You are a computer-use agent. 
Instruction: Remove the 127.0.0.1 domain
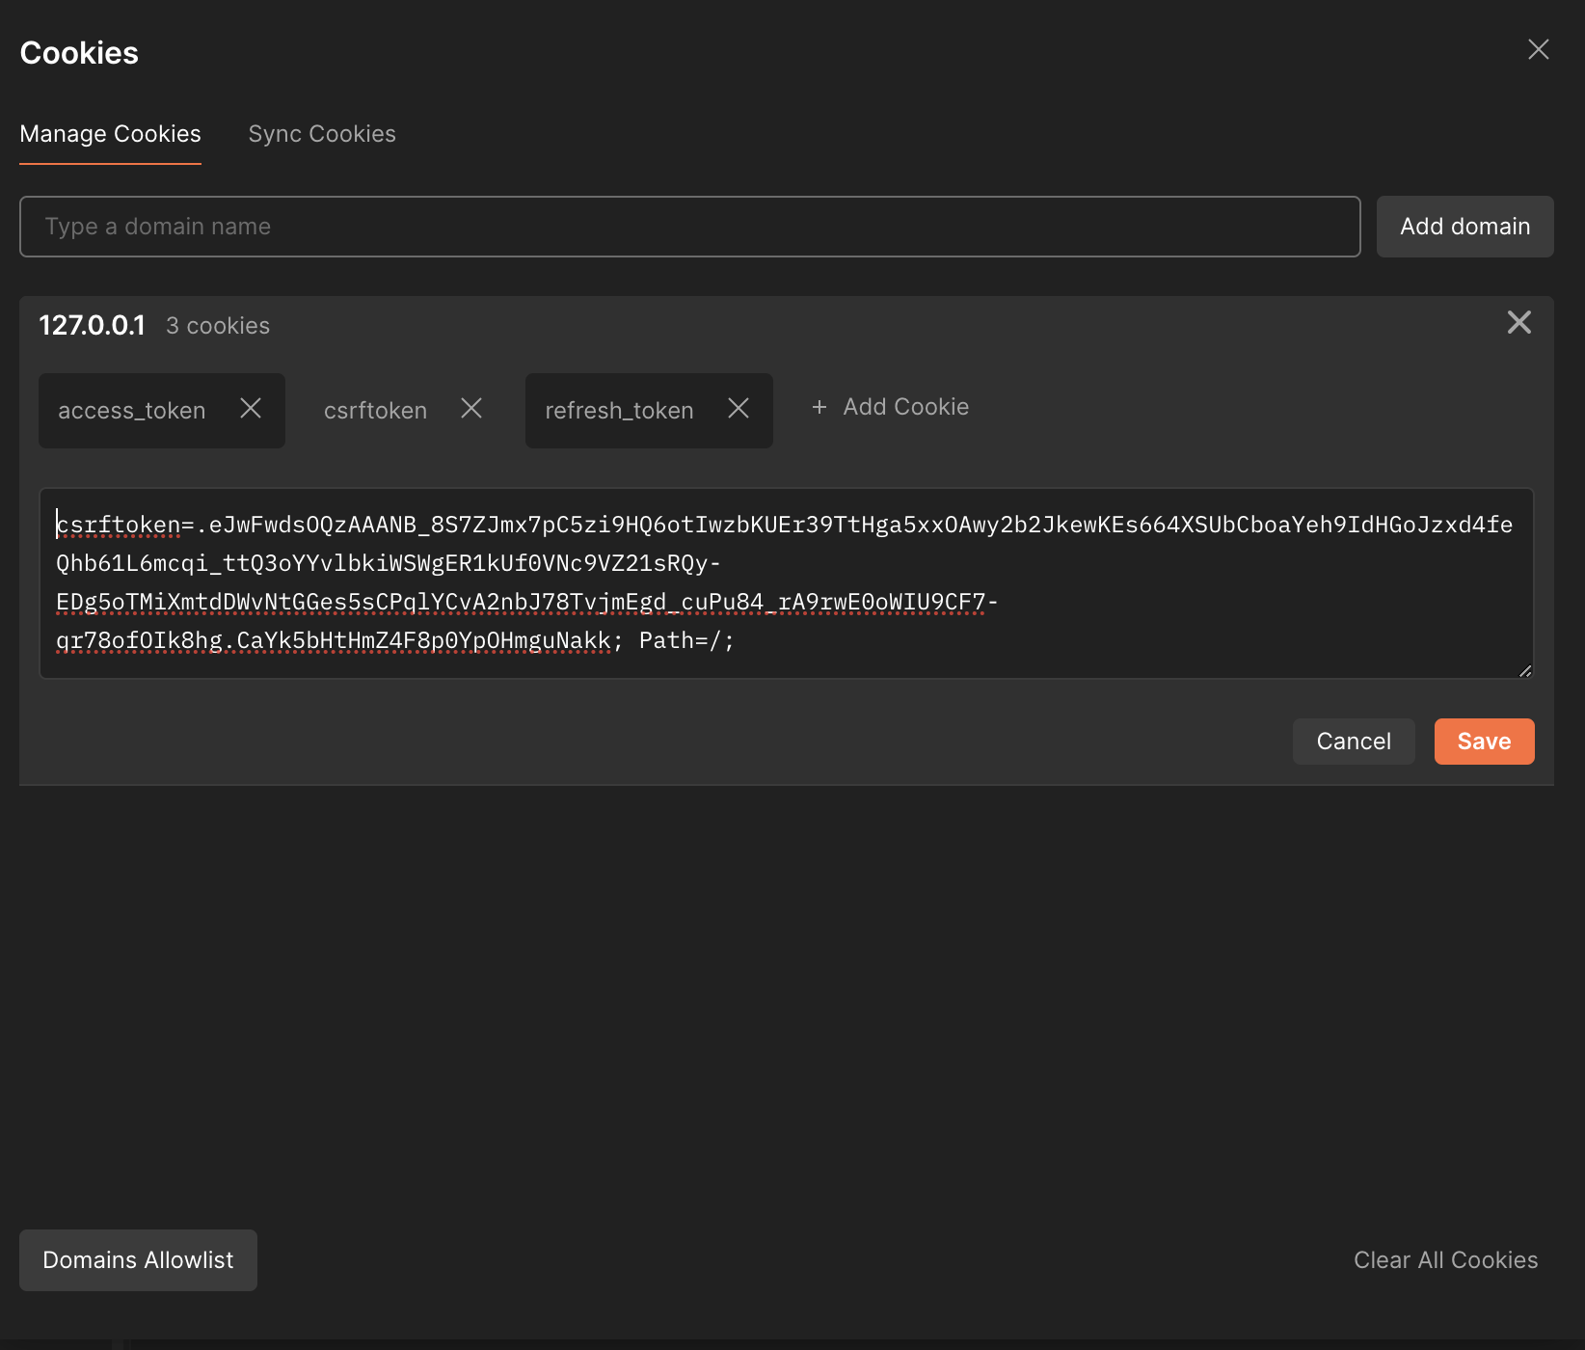[1518, 323]
